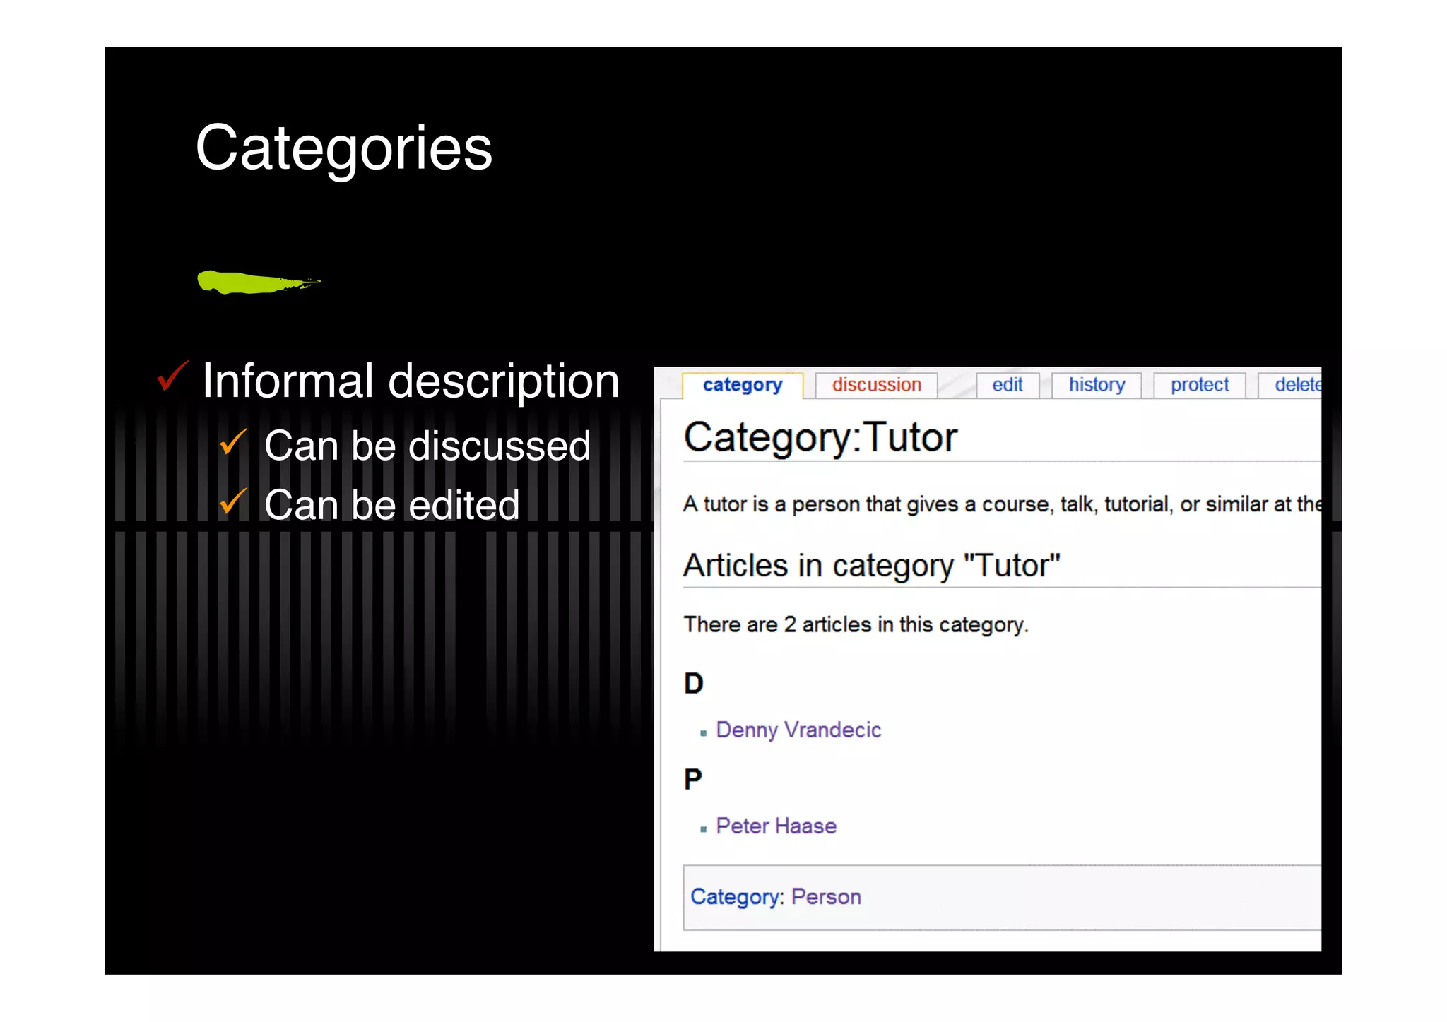
Task: Follow the Category link in footer box
Action: coord(736,897)
